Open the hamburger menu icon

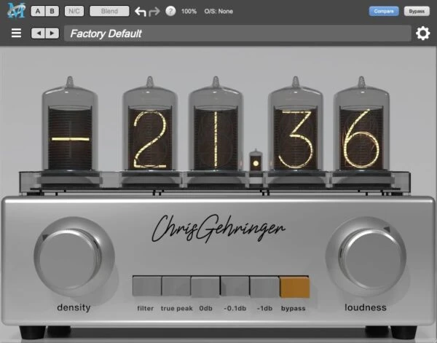point(17,33)
